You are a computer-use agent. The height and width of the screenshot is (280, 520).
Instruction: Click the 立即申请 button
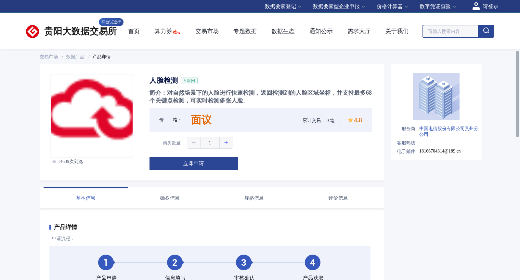point(194,164)
